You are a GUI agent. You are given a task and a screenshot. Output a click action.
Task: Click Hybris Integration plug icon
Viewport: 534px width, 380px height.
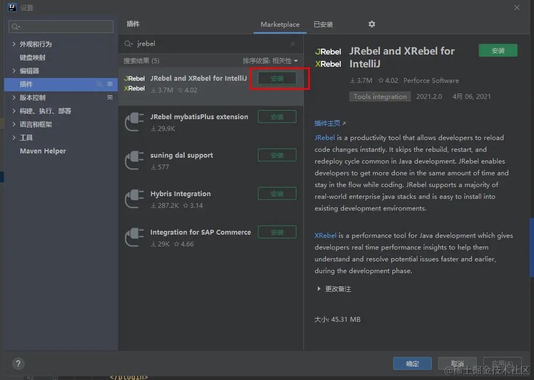[134, 199]
